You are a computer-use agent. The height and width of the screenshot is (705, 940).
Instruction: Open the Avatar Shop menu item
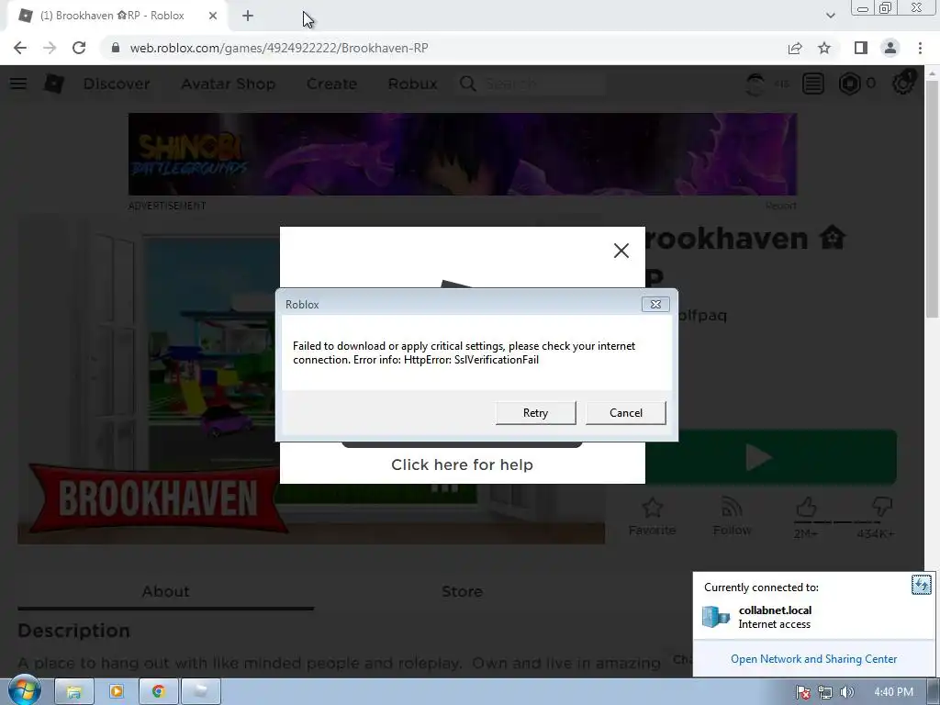[228, 84]
